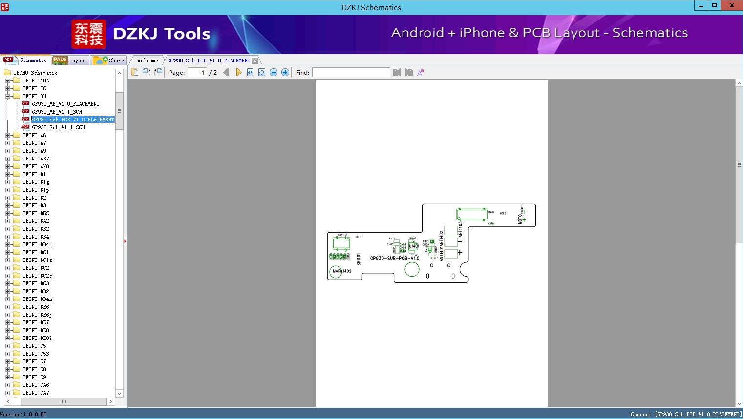Click the find next match icon

coord(409,72)
